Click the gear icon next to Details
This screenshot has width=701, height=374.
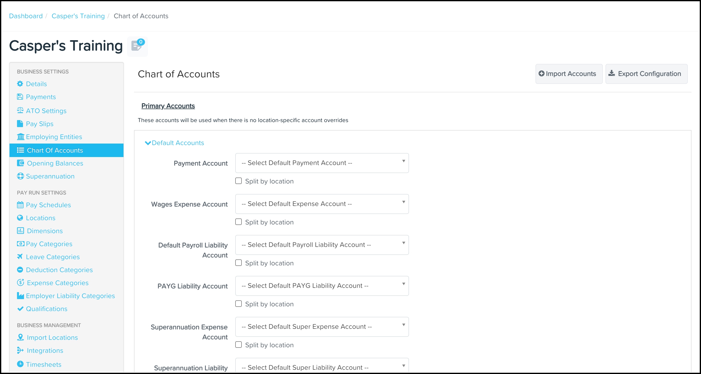coord(20,84)
